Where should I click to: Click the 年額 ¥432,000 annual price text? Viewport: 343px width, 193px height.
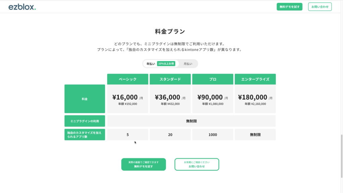[x=170, y=104]
